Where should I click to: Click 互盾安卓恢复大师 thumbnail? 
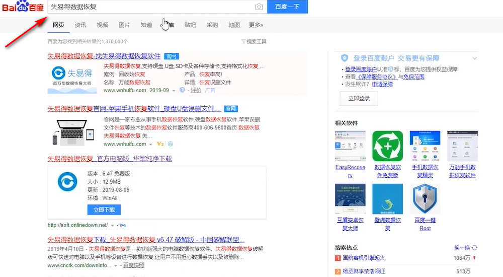(350, 199)
